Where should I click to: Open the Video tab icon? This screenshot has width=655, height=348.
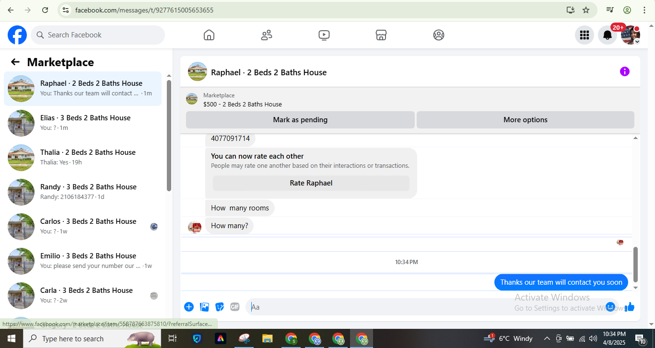(x=324, y=35)
